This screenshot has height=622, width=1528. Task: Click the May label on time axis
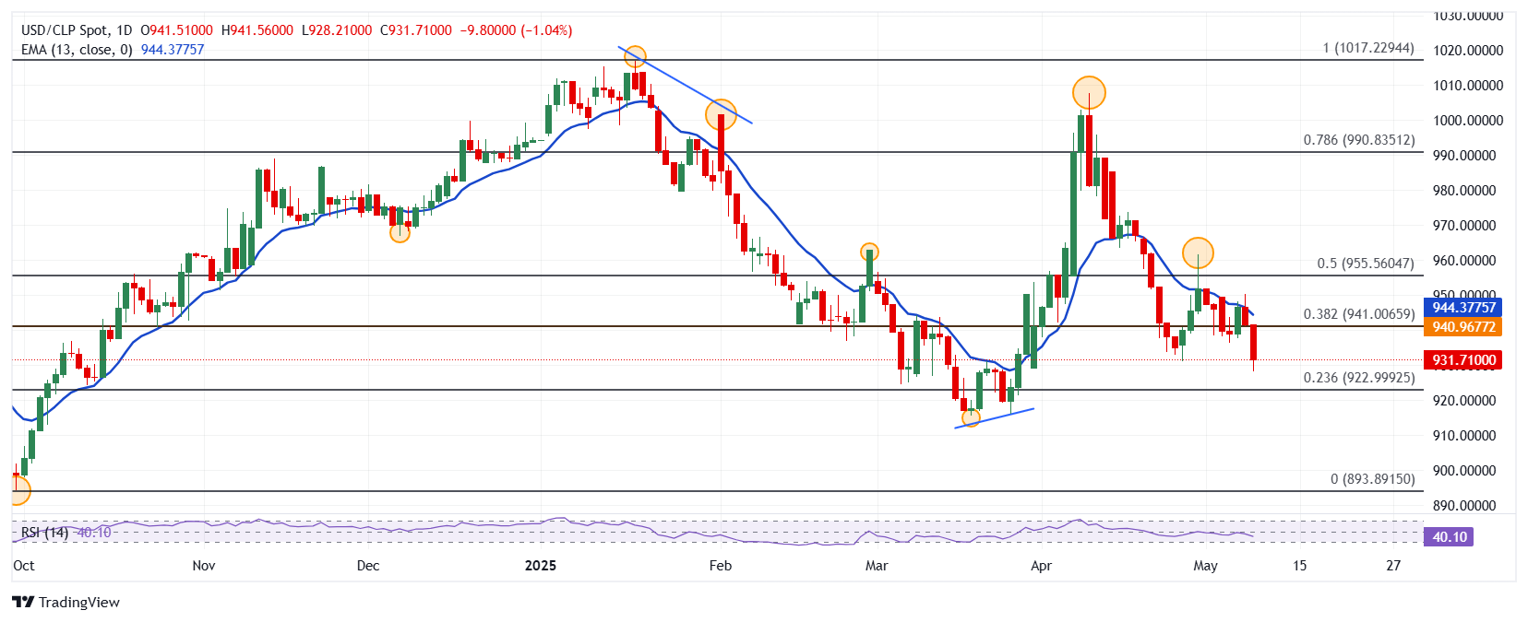(x=1205, y=566)
